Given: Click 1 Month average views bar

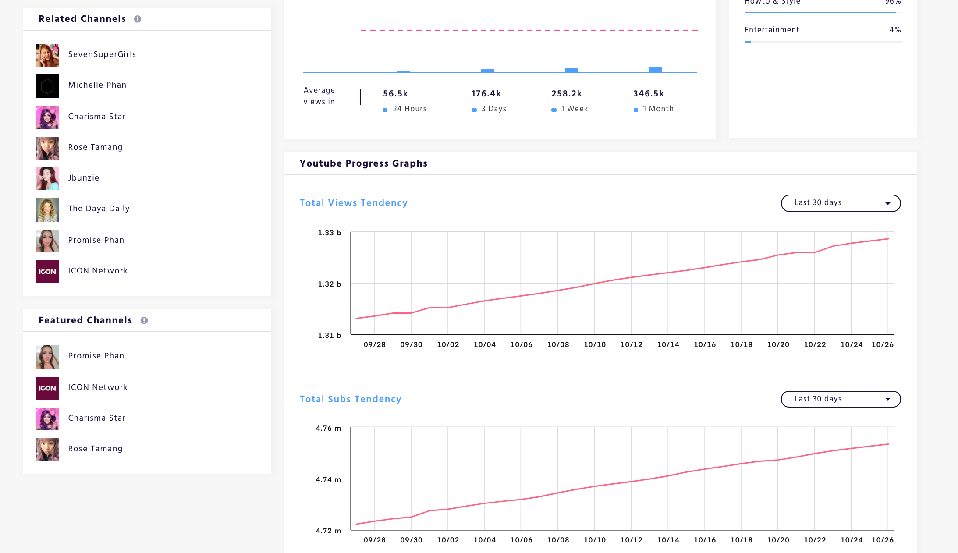Looking at the screenshot, I should point(655,69).
